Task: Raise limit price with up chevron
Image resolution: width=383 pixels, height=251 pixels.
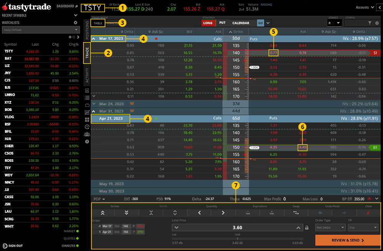Action: [298, 228]
